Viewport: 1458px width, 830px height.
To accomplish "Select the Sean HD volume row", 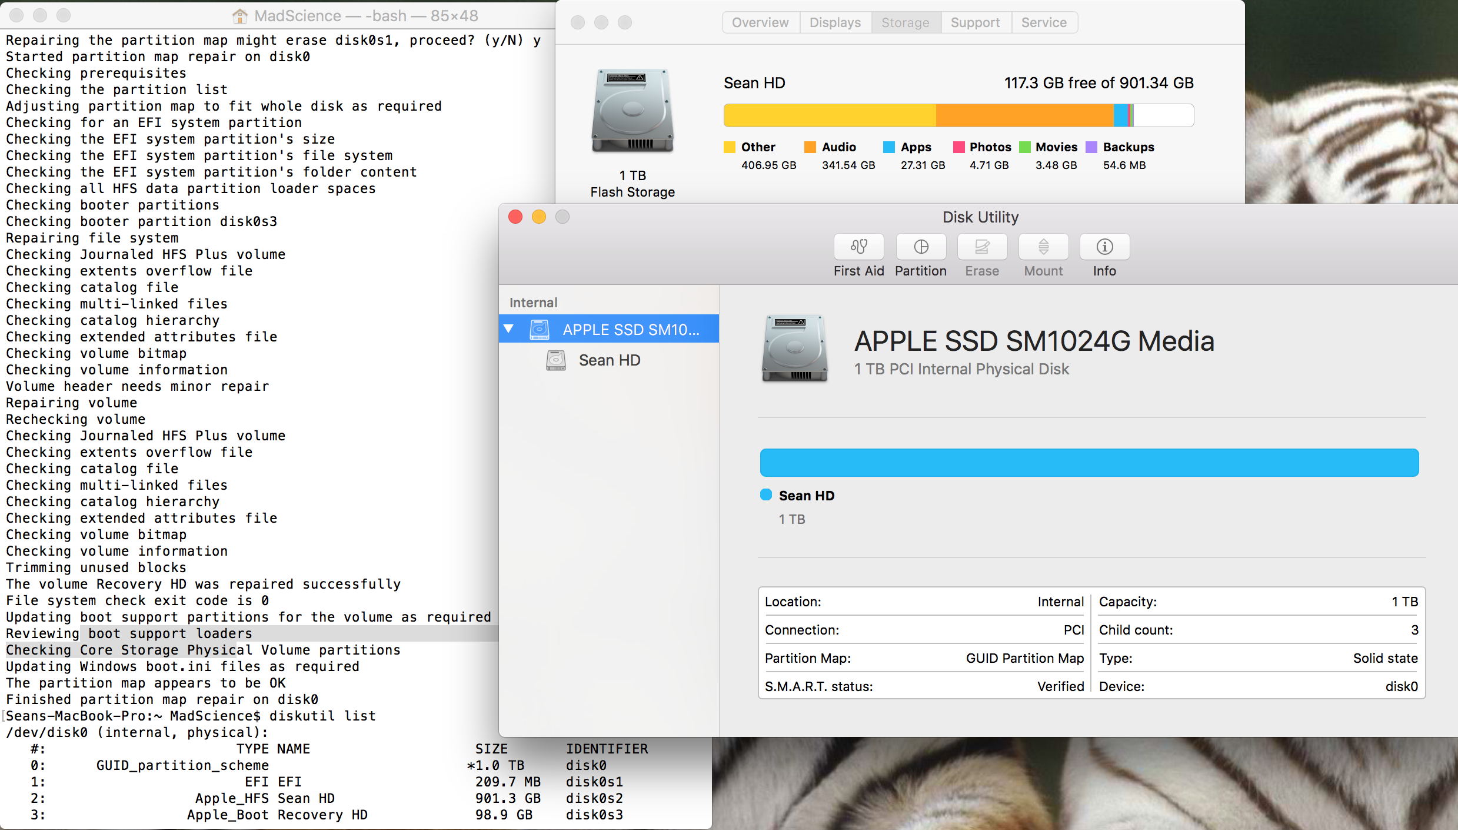I will point(610,360).
